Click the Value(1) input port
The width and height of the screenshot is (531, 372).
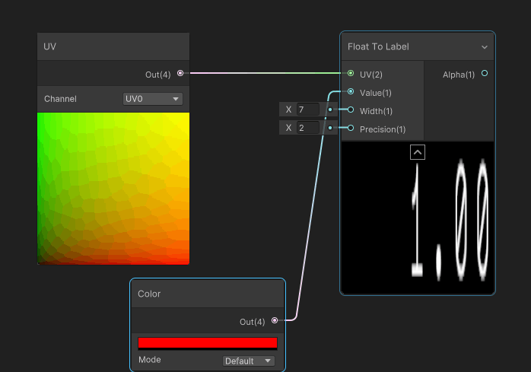pyautogui.click(x=351, y=91)
